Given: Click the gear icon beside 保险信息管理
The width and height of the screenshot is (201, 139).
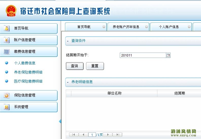Looking at the screenshot, I should (x=7, y=95).
